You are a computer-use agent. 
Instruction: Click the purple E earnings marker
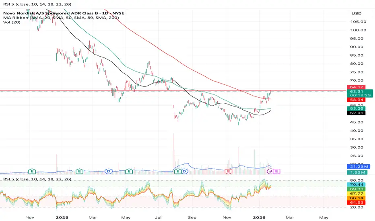pyautogui.click(x=277, y=171)
